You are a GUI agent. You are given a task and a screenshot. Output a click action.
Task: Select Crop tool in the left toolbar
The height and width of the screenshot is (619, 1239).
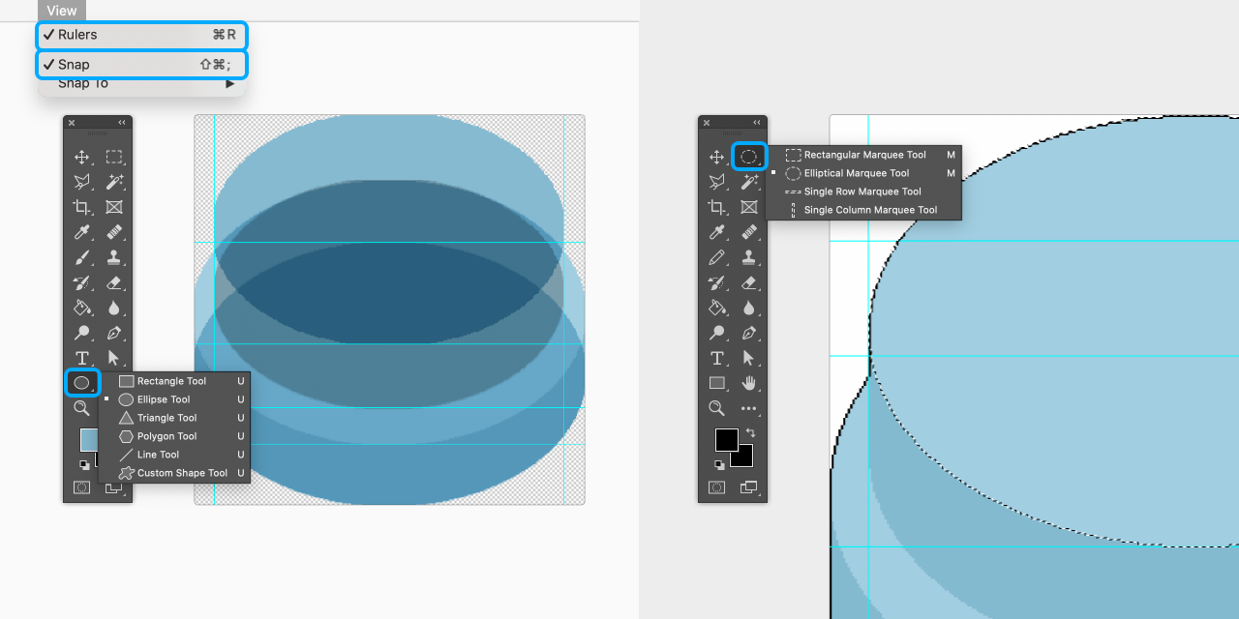(82, 207)
